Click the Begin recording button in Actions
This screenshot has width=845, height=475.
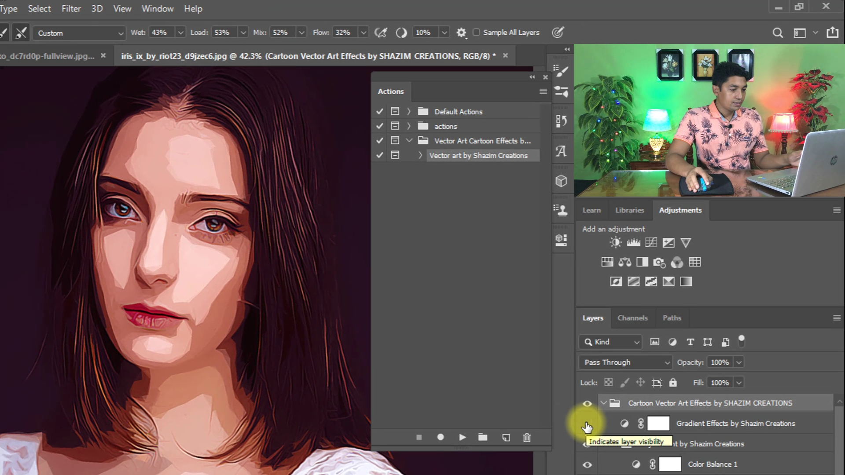coord(441,437)
